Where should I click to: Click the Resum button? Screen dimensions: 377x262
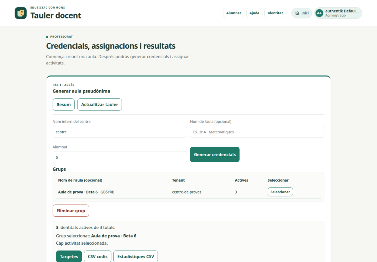[x=63, y=105]
